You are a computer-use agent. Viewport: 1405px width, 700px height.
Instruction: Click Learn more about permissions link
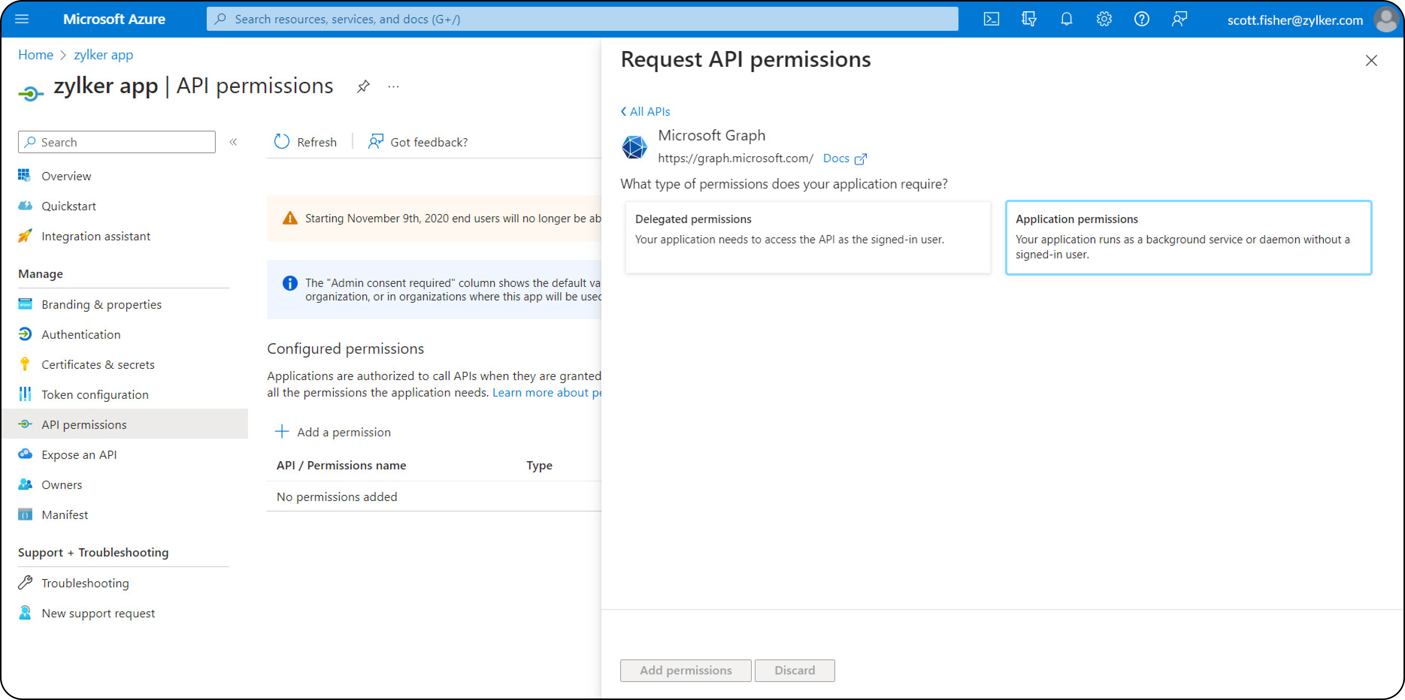click(547, 392)
